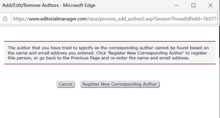Minimize the Add/Edit/Remove Authors window
The width and height of the screenshot is (220, 118).
177,6
